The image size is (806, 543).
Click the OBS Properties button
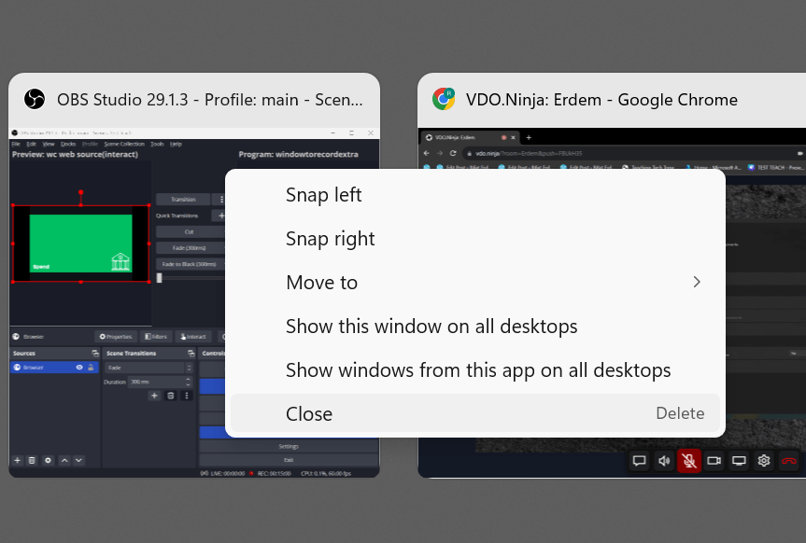tap(116, 337)
